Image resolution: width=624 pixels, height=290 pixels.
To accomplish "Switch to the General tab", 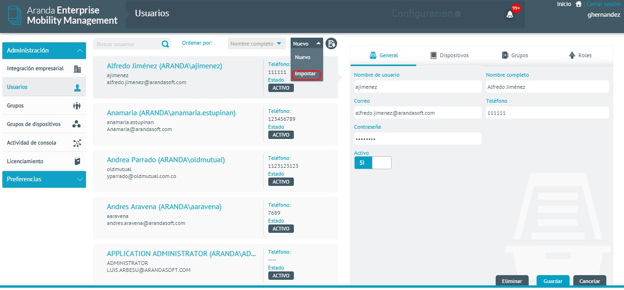I will [x=383, y=55].
